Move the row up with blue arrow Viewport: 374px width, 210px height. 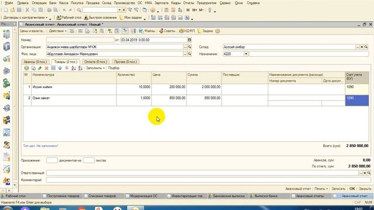coord(60,68)
